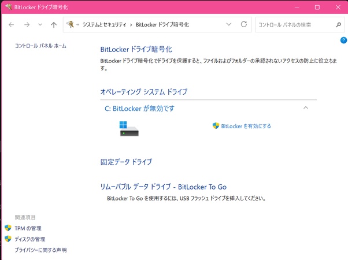
Task: Open プライバシーに関する声明 link
Action: coord(40,250)
